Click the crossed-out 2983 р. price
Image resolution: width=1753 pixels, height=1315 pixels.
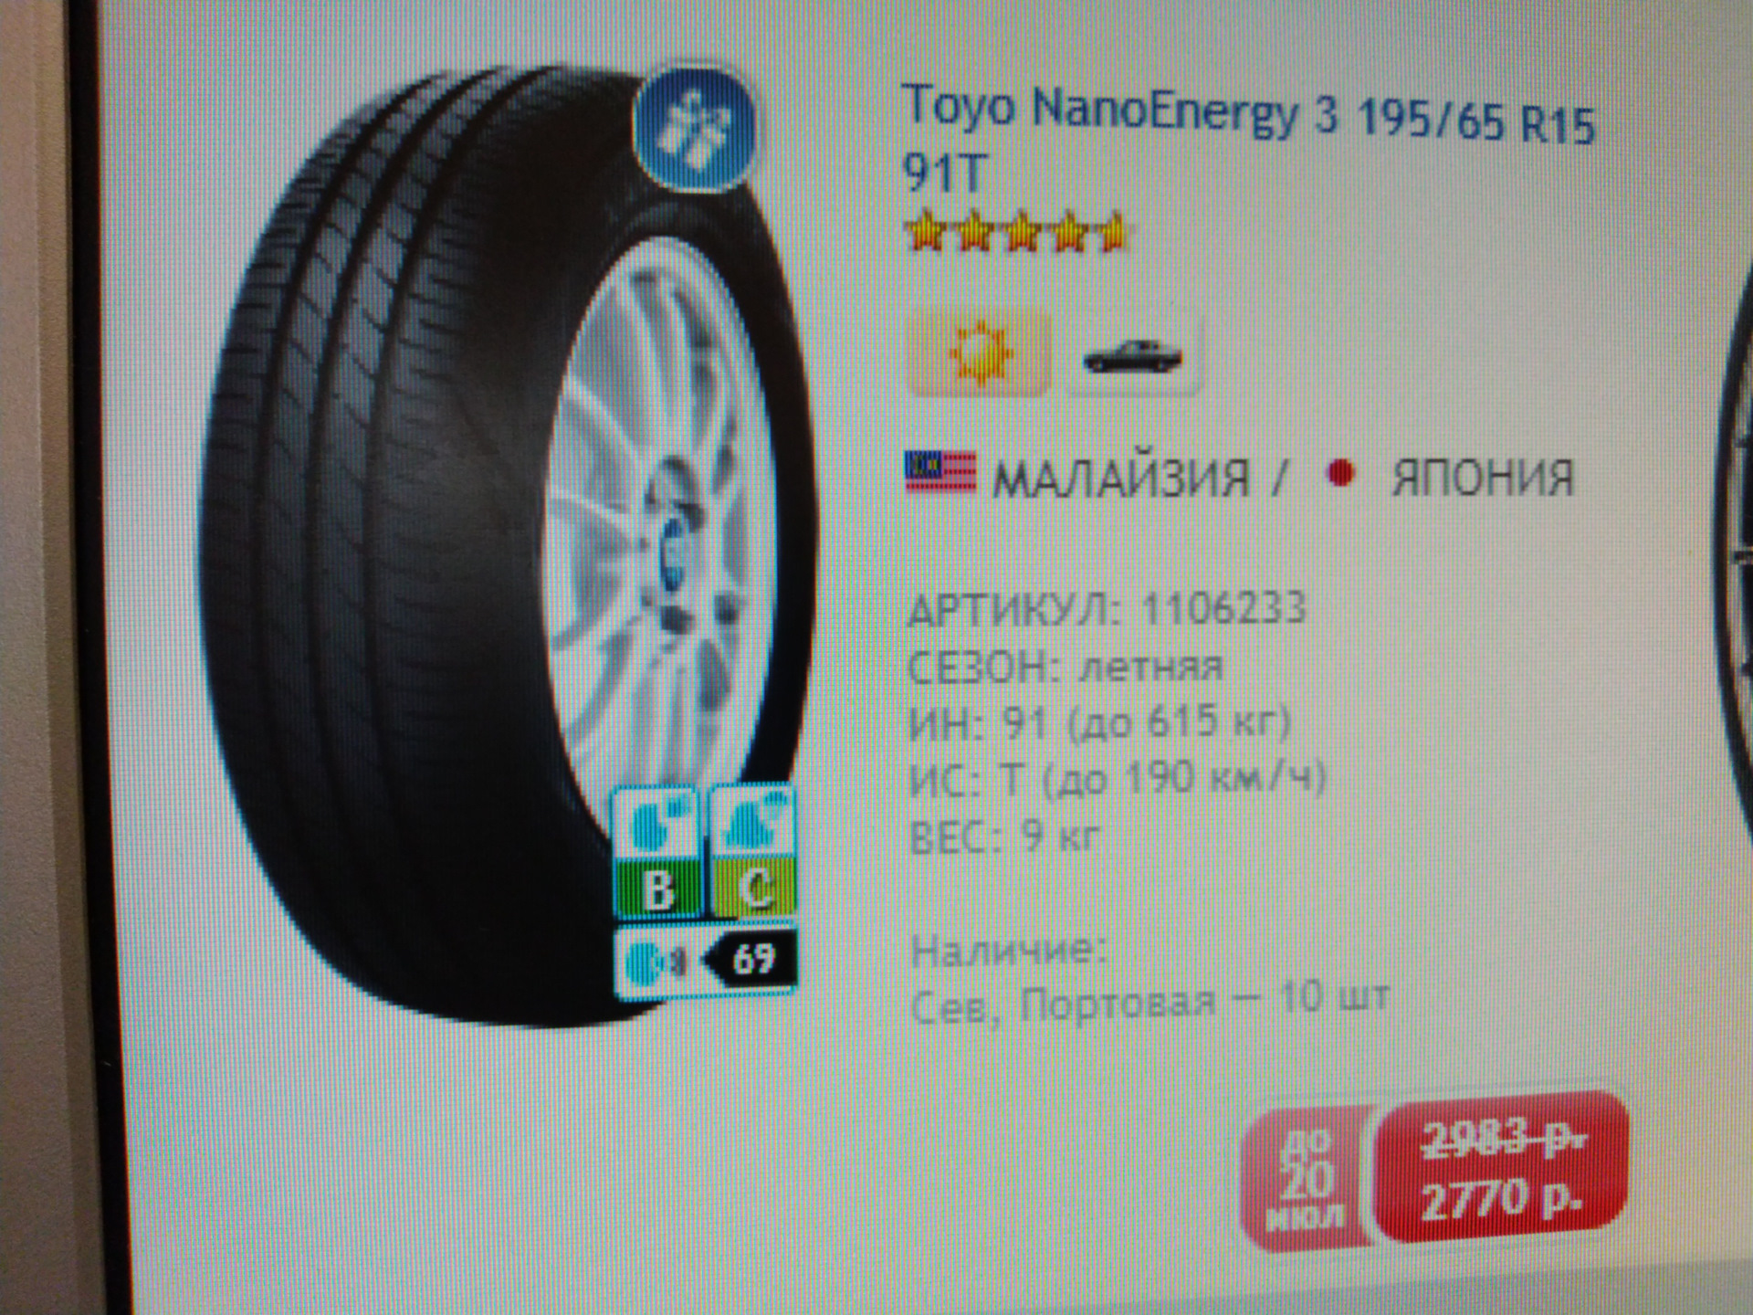coord(1504,1140)
